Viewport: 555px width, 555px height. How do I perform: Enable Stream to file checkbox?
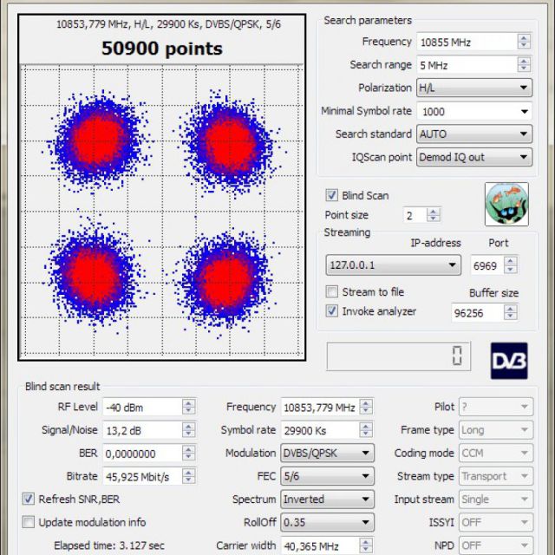[x=331, y=291]
